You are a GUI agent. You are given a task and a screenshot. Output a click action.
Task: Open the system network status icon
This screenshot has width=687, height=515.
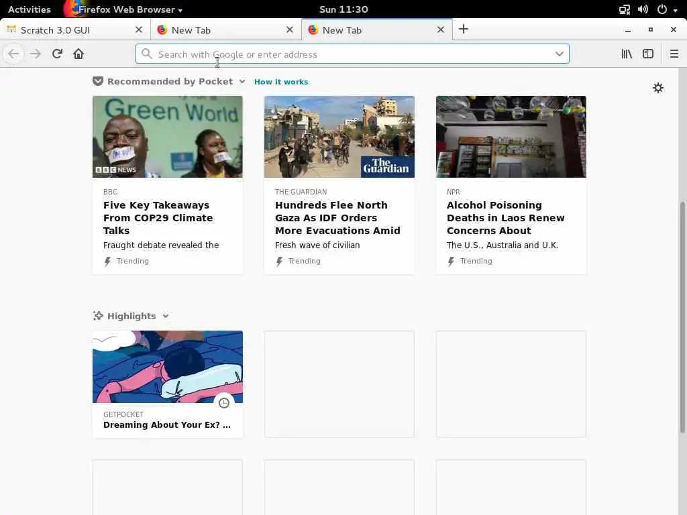click(625, 9)
